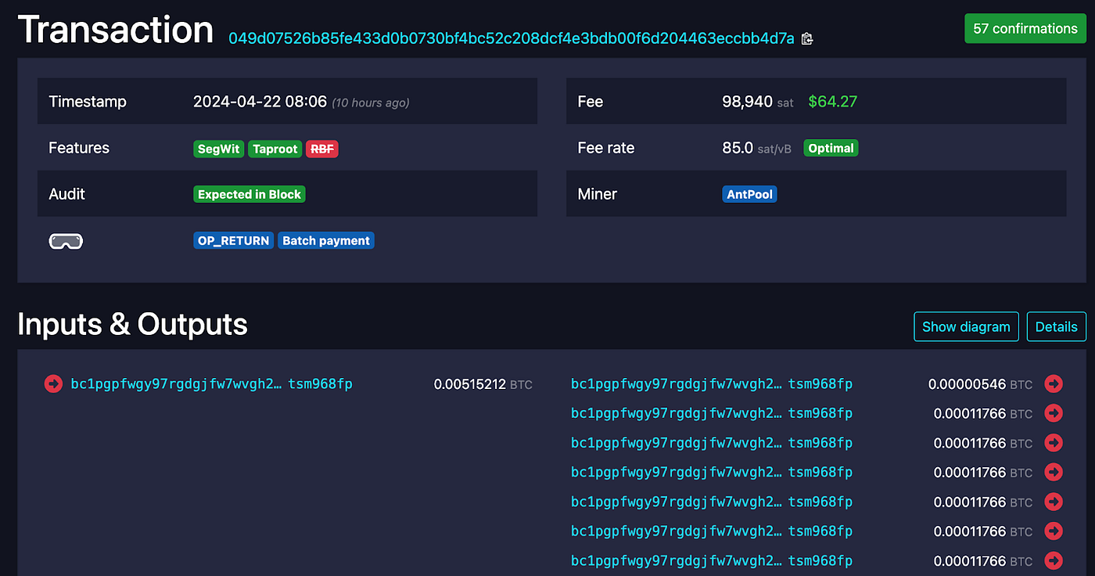Viewport: 1095px width, 576px height.
Task: Click the red arrow on the second output row
Action: tap(1054, 413)
